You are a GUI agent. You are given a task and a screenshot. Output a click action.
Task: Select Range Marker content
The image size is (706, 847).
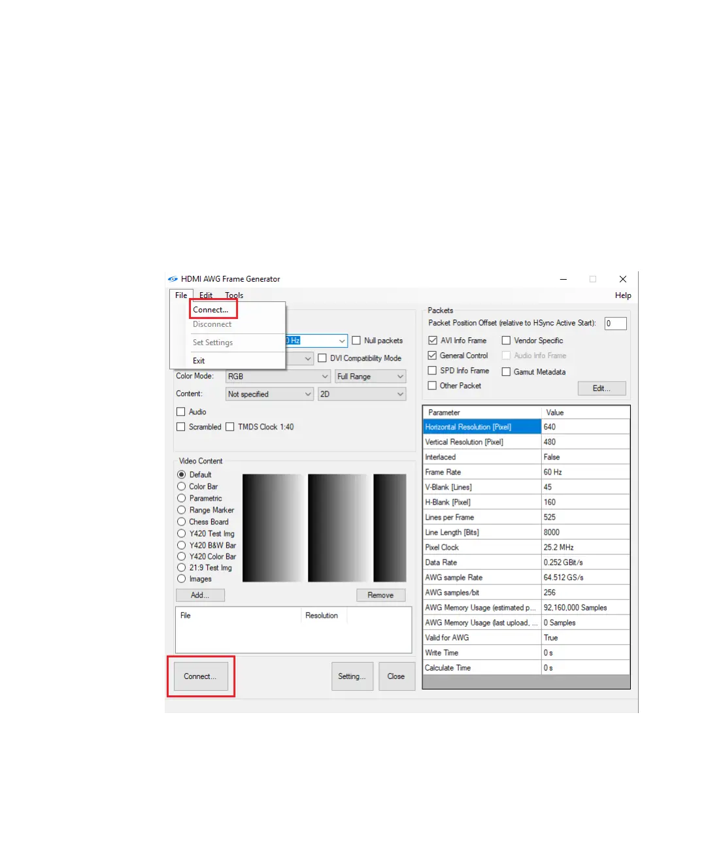[182, 510]
